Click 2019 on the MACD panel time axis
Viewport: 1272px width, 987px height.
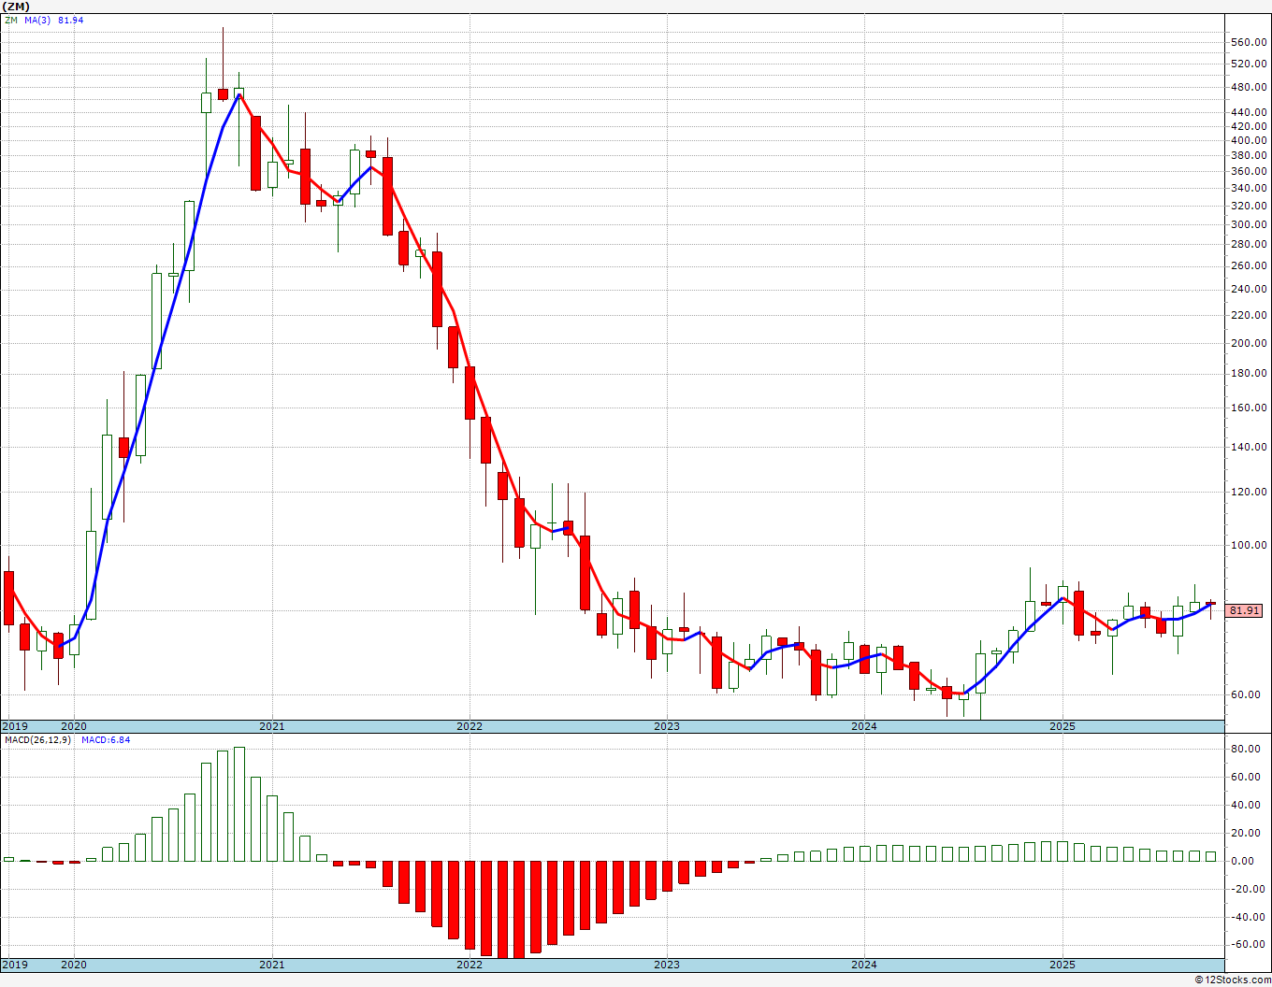click(15, 965)
